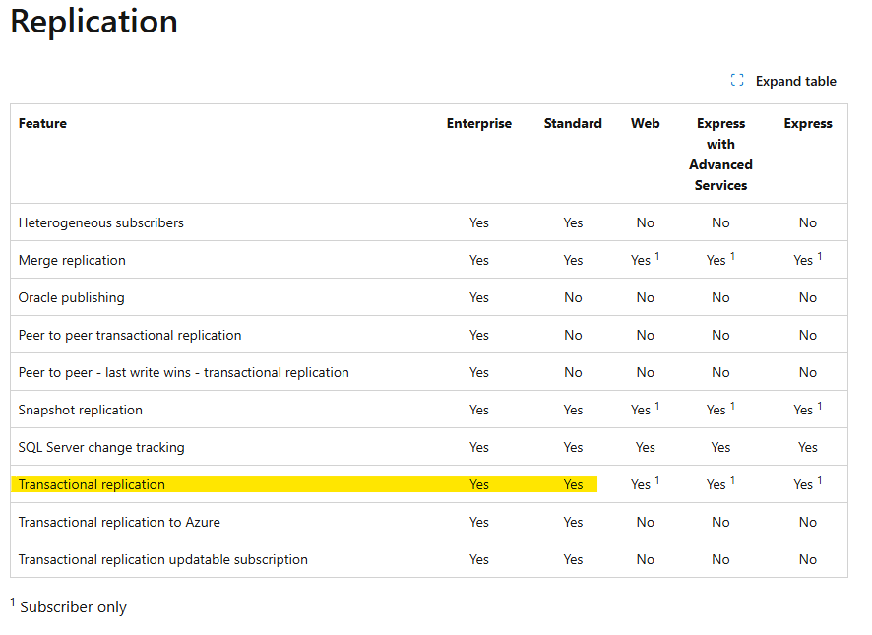Click the Expand table icon
Screen dimensions: 872x635
(x=737, y=80)
